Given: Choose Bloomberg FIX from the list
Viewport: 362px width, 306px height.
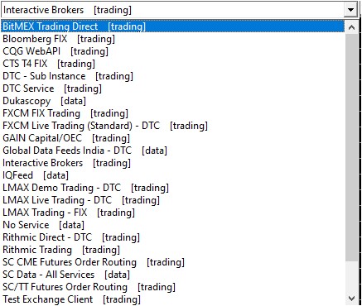Looking at the screenshot, I should pyautogui.click(x=172, y=39).
